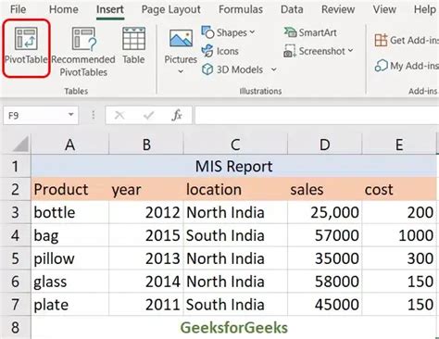Switch to the Data tab

(292, 9)
